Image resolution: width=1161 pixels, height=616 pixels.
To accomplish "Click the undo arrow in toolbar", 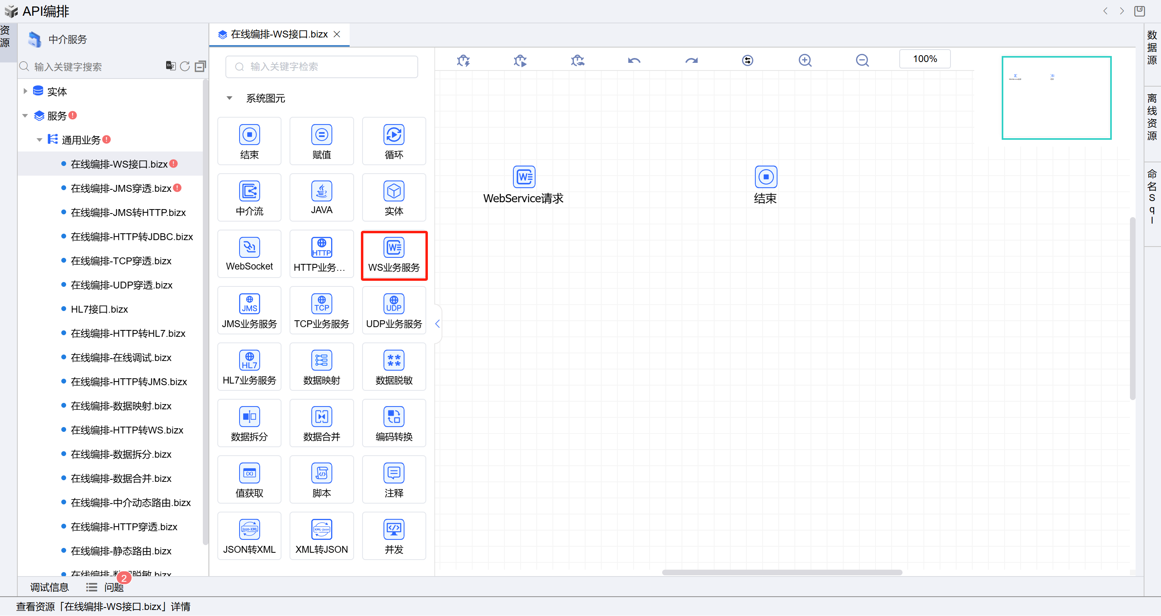I will [634, 60].
